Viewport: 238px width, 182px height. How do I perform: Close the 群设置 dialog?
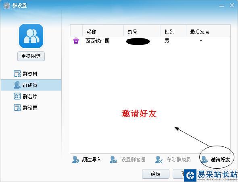tap(232, 6)
